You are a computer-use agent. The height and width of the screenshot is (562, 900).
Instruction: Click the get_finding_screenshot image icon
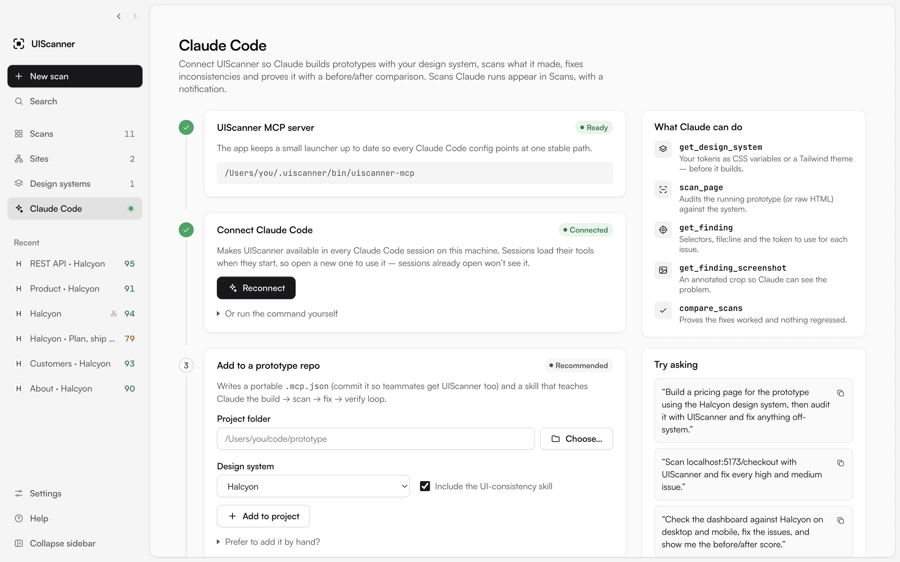(x=663, y=270)
